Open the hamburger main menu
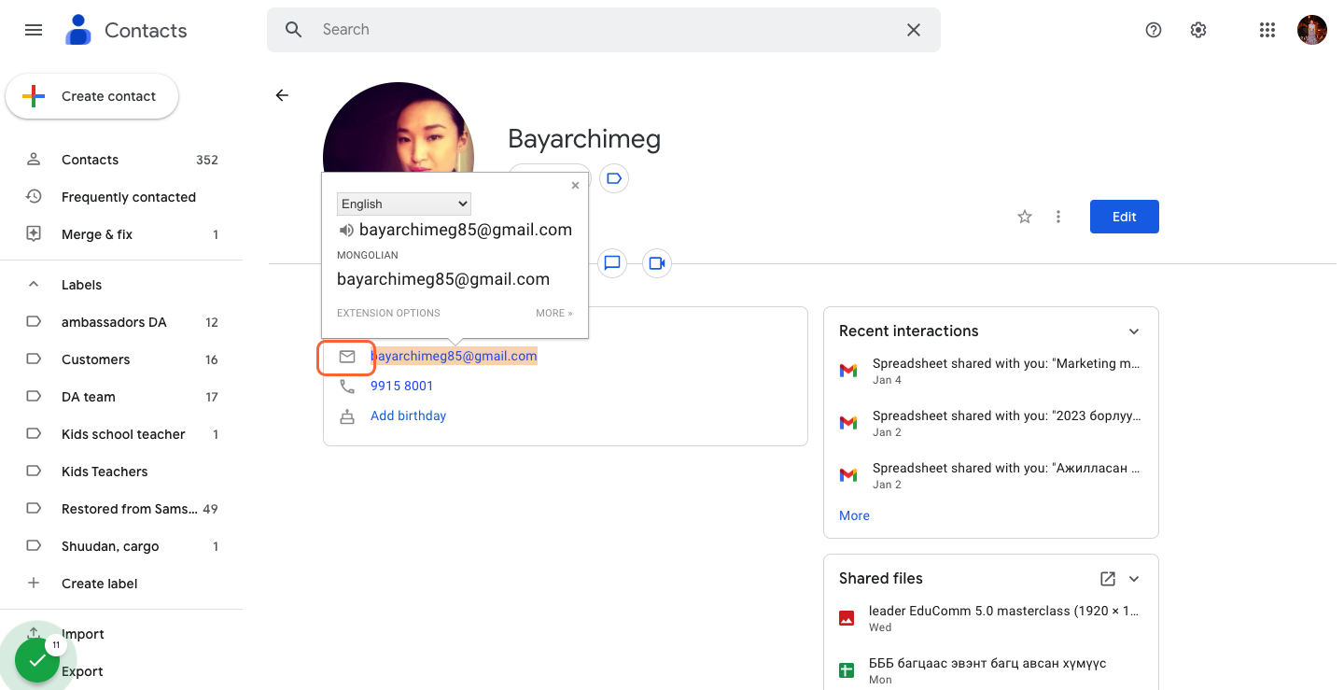Viewport: 1344px width, 690px height. tap(34, 30)
